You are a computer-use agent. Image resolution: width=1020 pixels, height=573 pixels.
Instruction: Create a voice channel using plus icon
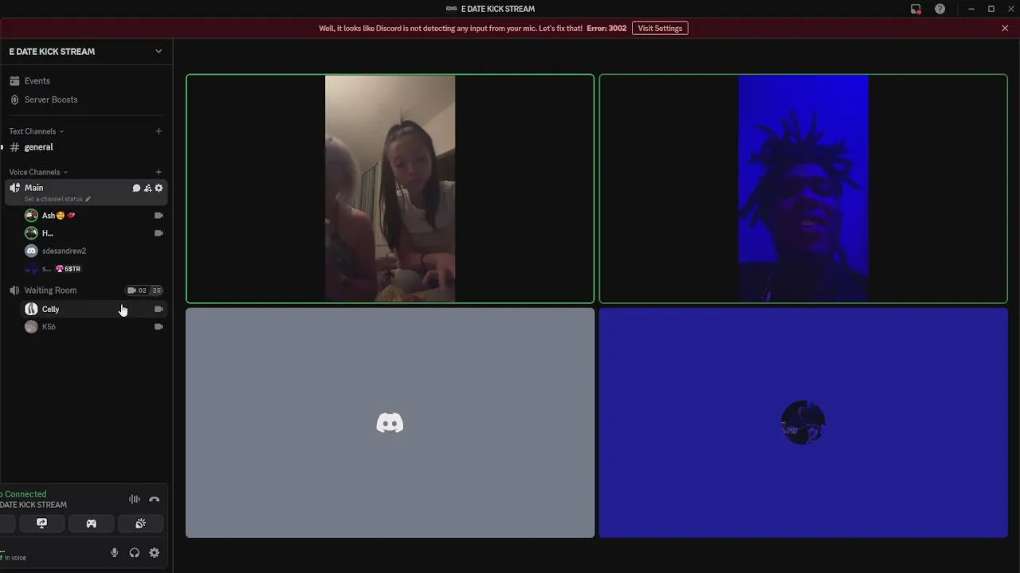[159, 172]
